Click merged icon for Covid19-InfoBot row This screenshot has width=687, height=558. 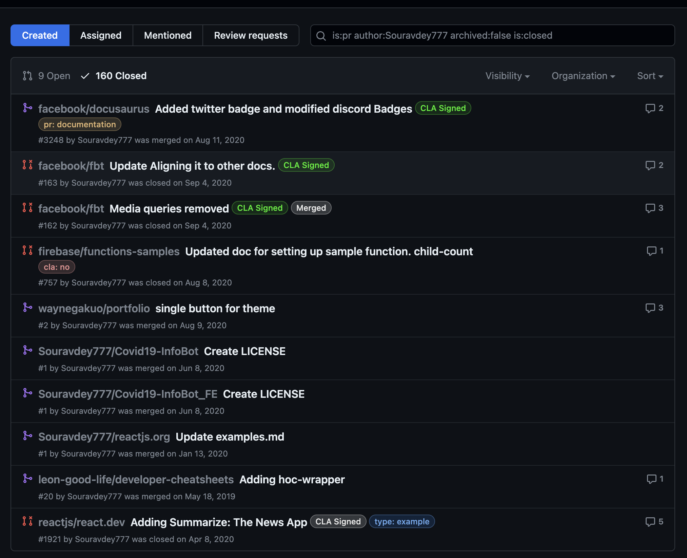27,350
